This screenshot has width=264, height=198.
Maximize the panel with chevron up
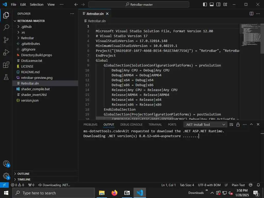click(251, 124)
